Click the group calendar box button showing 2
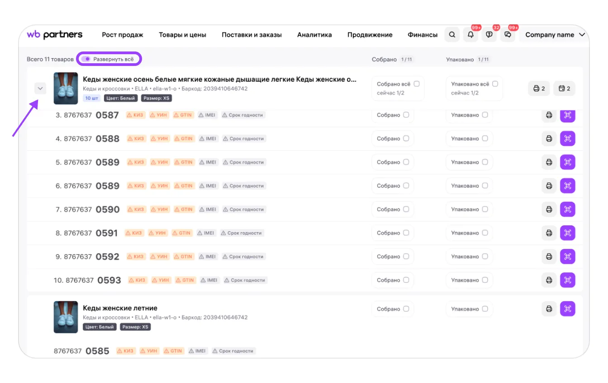 coord(564,89)
